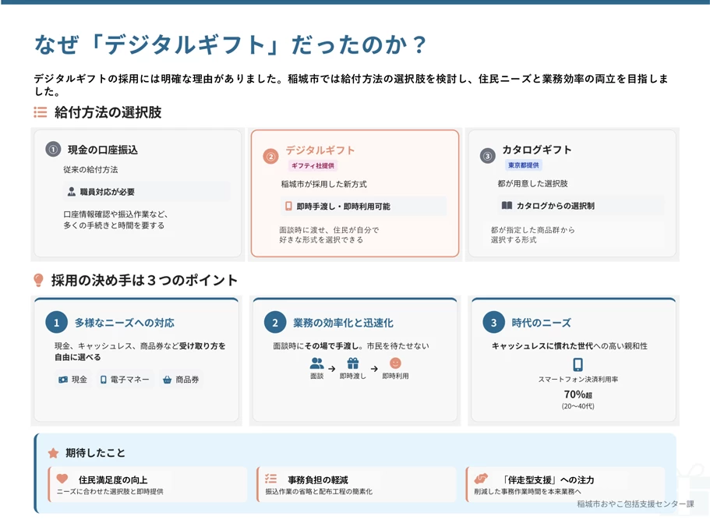The height and width of the screenshot is (520, 710).
Task: Select the 商品券 chip with basket icon
Action: [x=181, y=380]
